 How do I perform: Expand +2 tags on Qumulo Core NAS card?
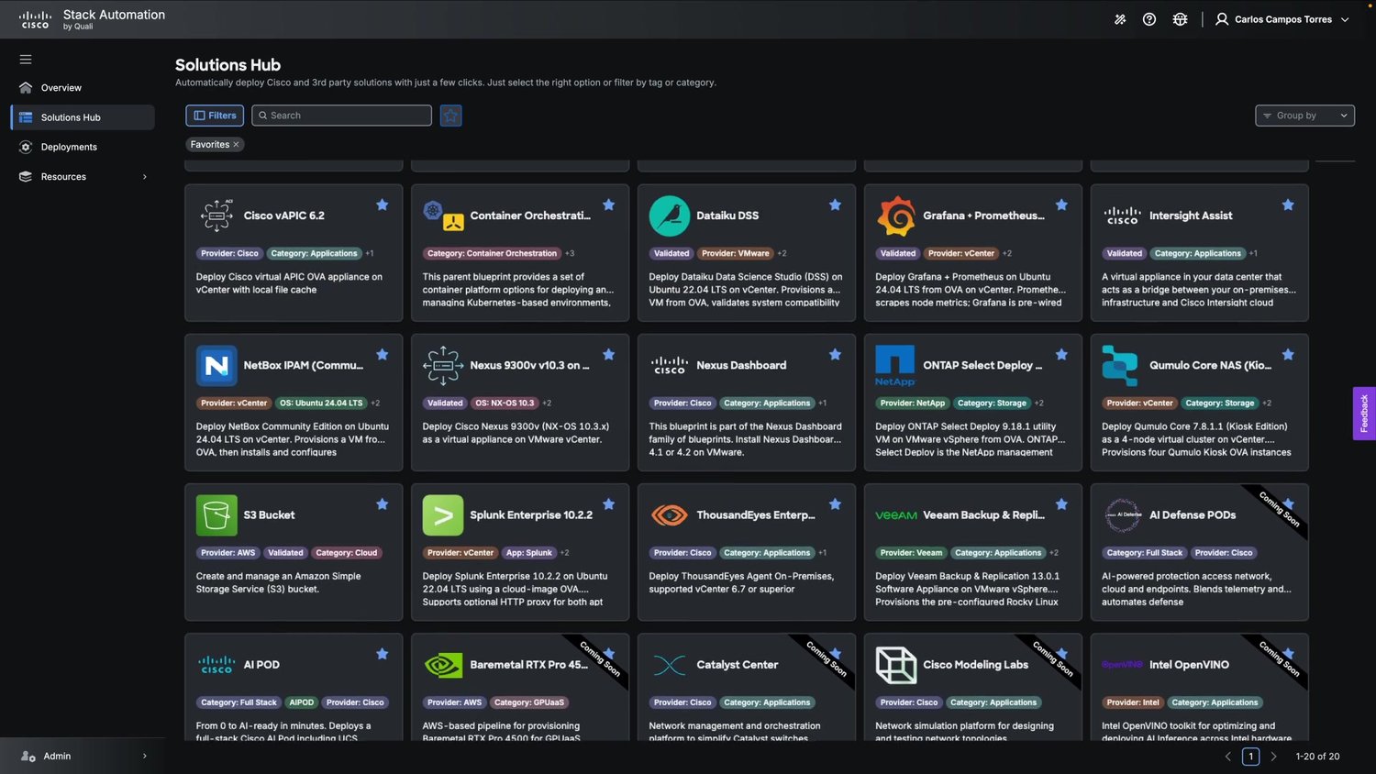click(1267, 404)
